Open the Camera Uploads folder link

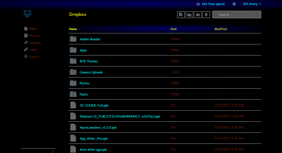(x=91, y=72)
